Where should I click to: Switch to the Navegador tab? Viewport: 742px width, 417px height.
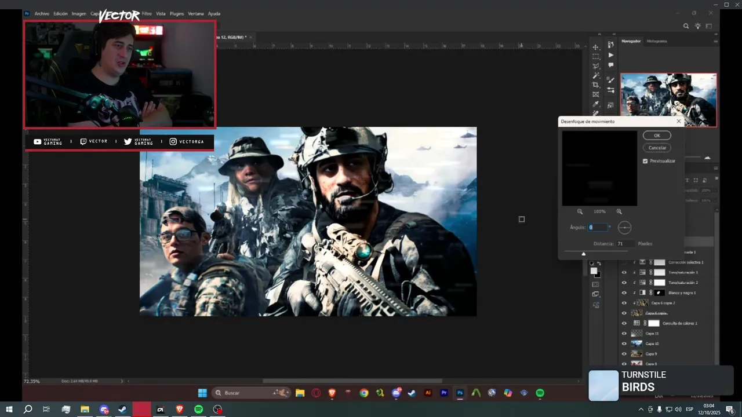pyautogui.click(x=631, y=41)
